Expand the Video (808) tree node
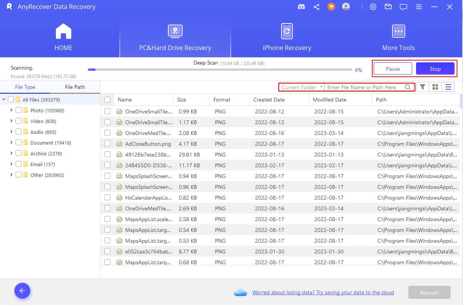The image size is (463, 305). pos(11,121)
